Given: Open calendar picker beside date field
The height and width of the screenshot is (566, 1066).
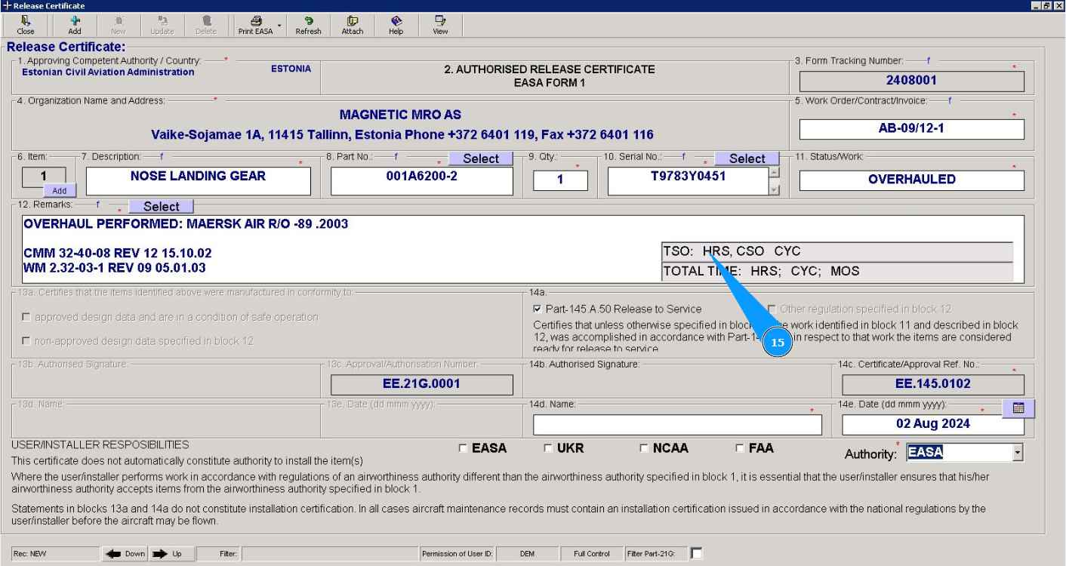Looking at the screenshot, I should [x=1018, y=408].
